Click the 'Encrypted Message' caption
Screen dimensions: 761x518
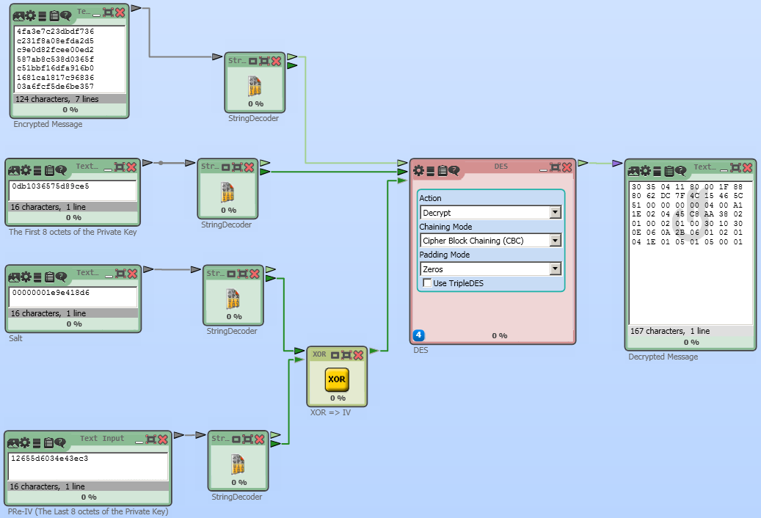click(x=48, y=124)
